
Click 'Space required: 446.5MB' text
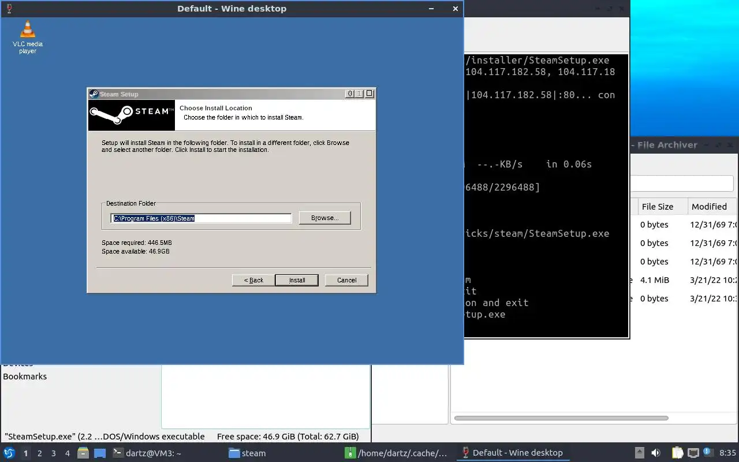tap(137, 243)
